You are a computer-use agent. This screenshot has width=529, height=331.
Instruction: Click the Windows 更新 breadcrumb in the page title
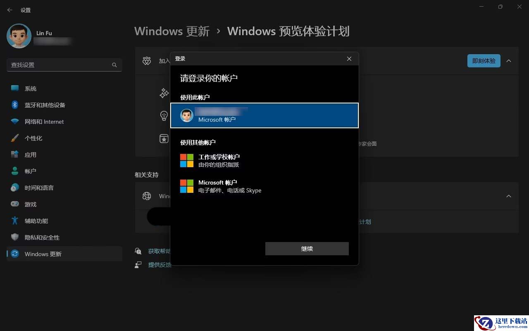pyautogui.click(x=172, y=31)
